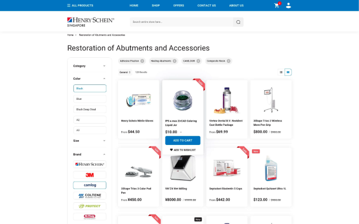The image size is (359, 224).
Task: Select the A2 color filter
Action: click(x=90, y=120)
